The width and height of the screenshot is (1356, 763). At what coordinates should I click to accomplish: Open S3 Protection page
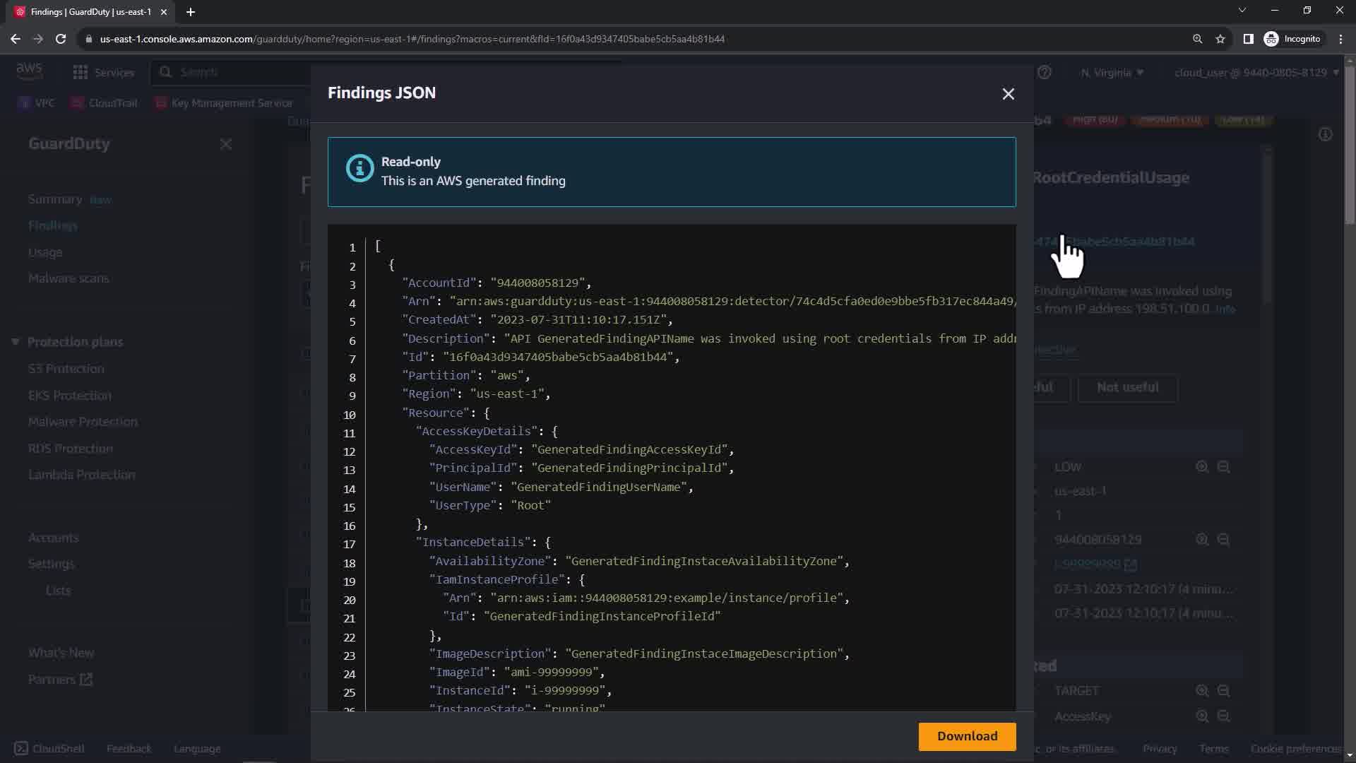pos(66,369)
